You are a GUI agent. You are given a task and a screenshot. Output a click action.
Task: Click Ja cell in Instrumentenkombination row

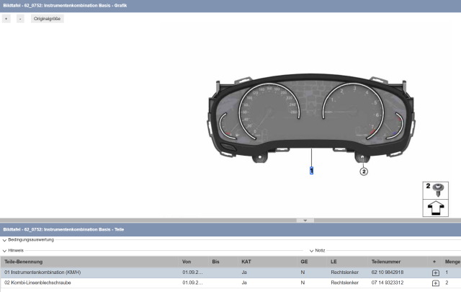[244, 273]
